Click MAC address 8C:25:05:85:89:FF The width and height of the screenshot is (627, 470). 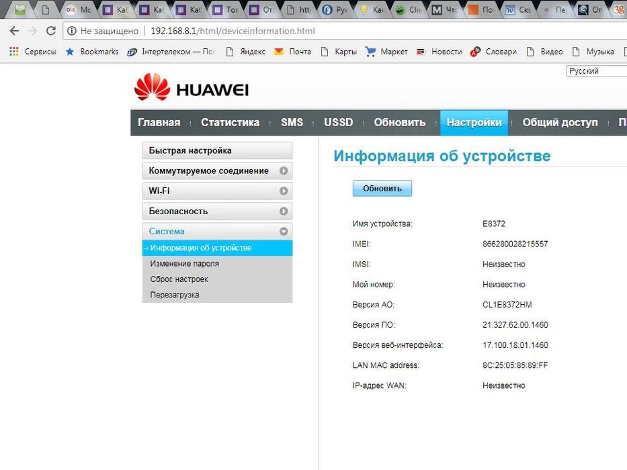pos(515,365)
